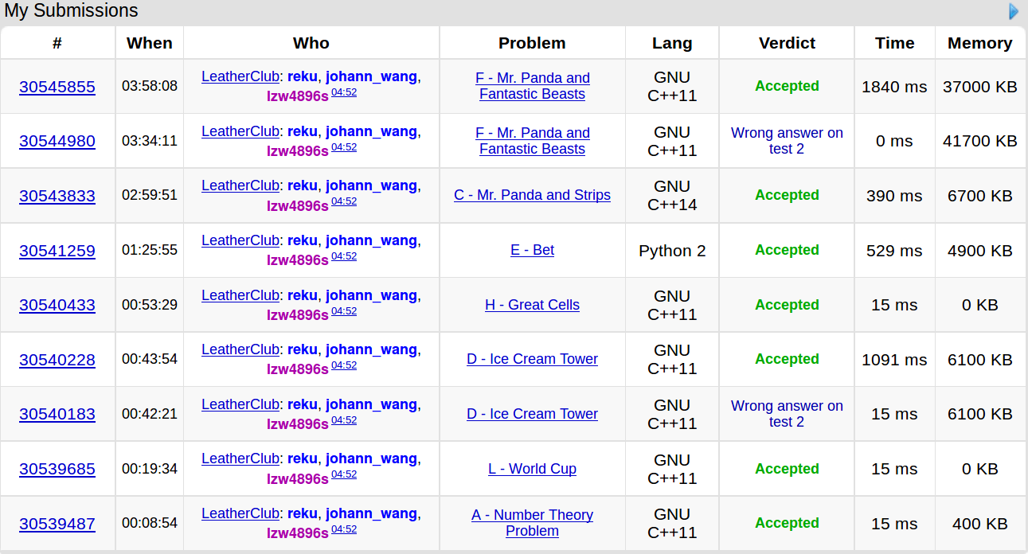The image size is (1028, 554).
Task: Open problem H - Great Cells
Action: click(532, 305)
